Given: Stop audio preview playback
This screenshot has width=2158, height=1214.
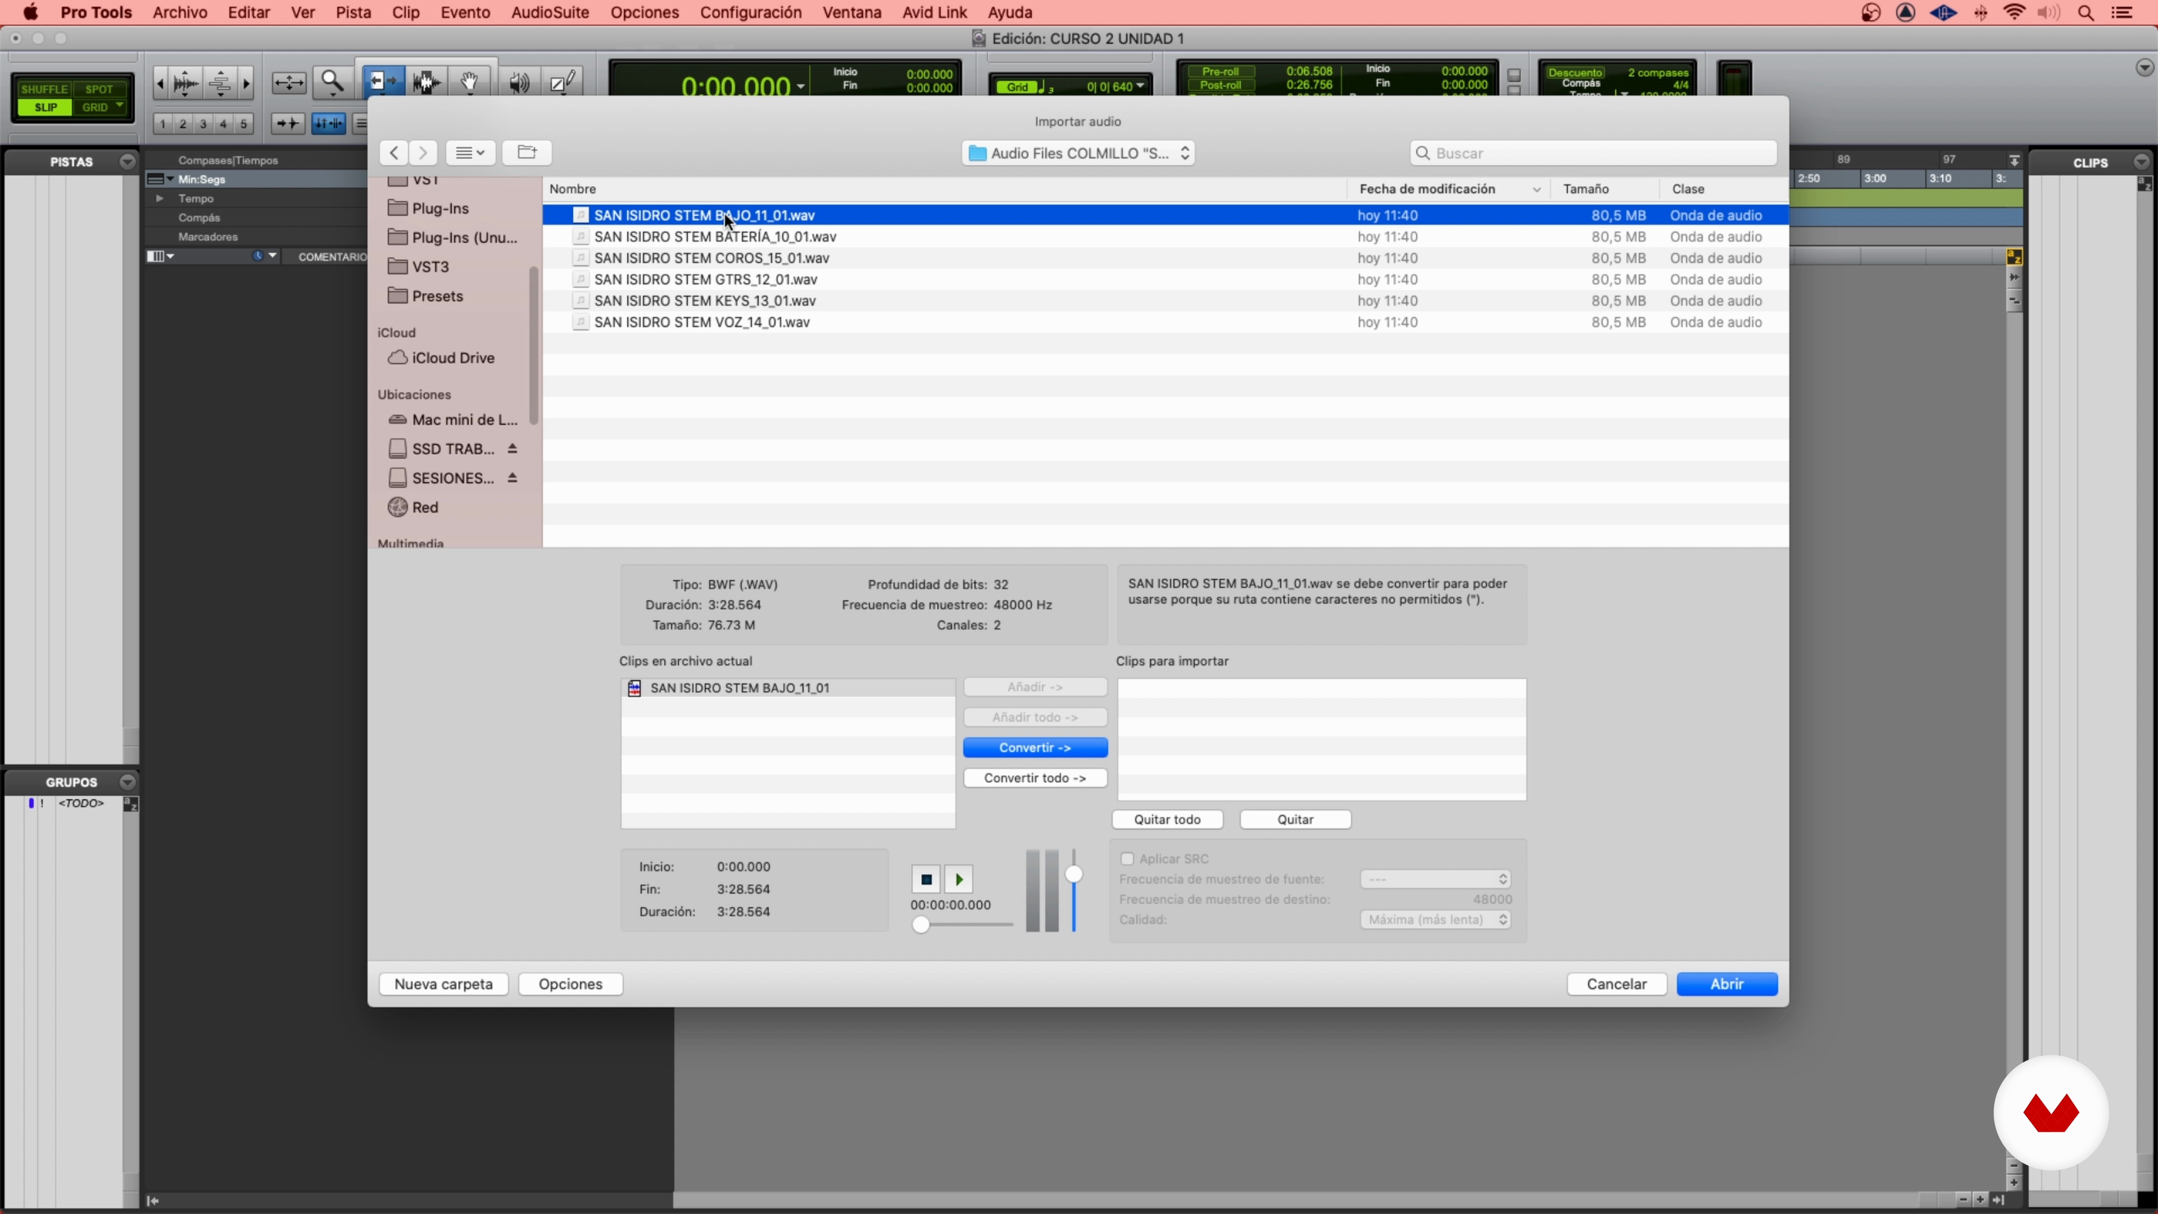Looking at the screenshot, I should 927,880.
